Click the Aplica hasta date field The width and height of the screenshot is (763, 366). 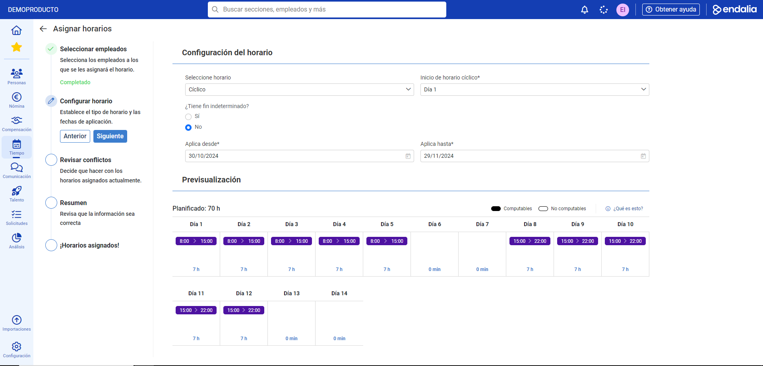tap(535, 156)
